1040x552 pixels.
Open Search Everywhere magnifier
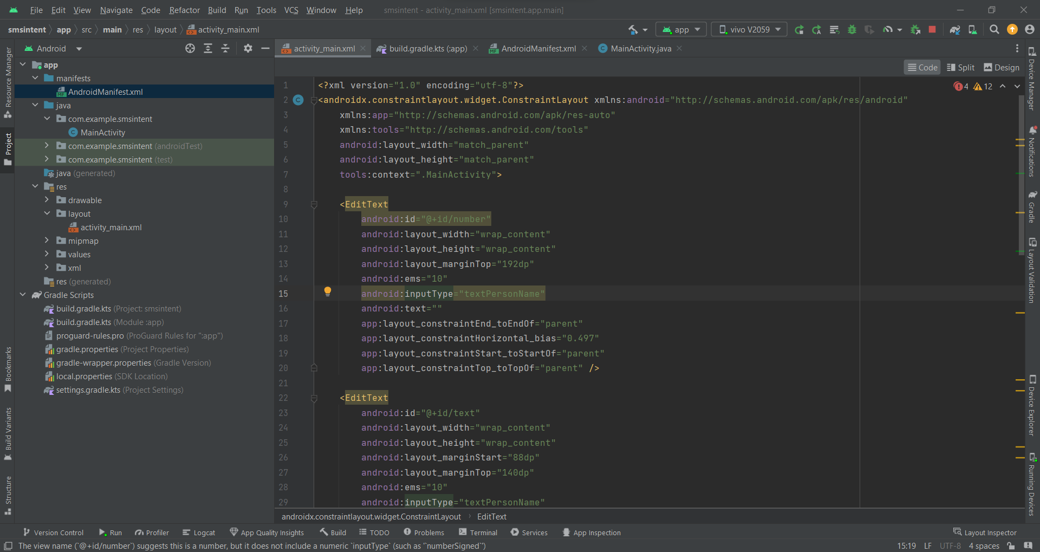(x=994, y=29)
